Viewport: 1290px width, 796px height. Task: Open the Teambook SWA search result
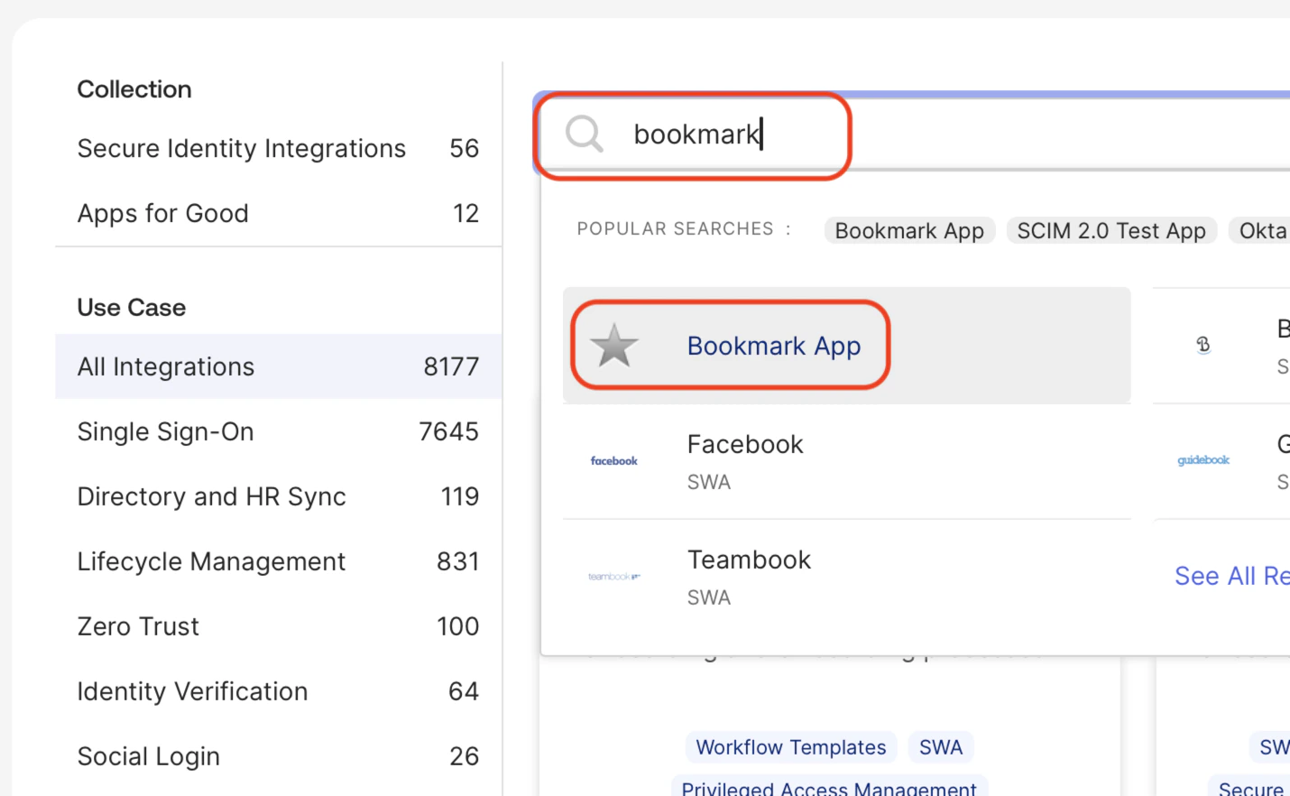point(749,576)
